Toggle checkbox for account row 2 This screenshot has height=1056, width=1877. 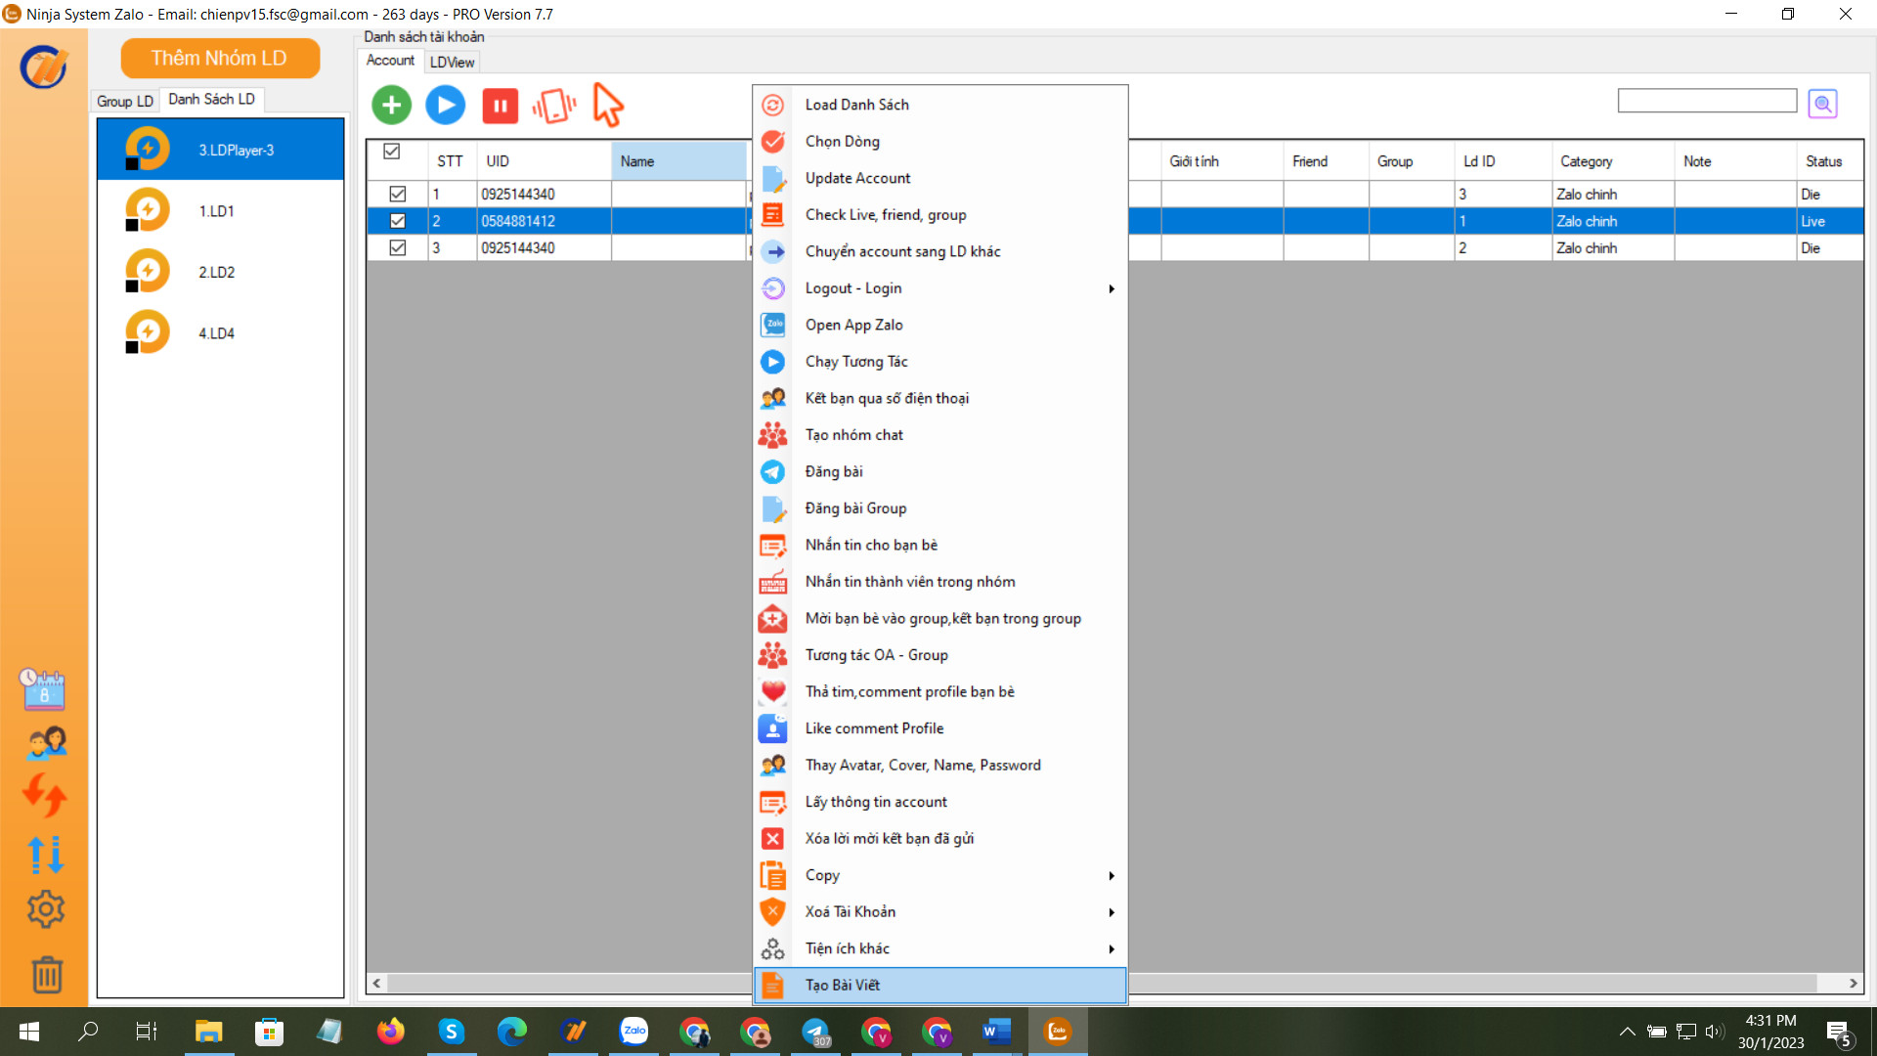click(x=397, y=219)
